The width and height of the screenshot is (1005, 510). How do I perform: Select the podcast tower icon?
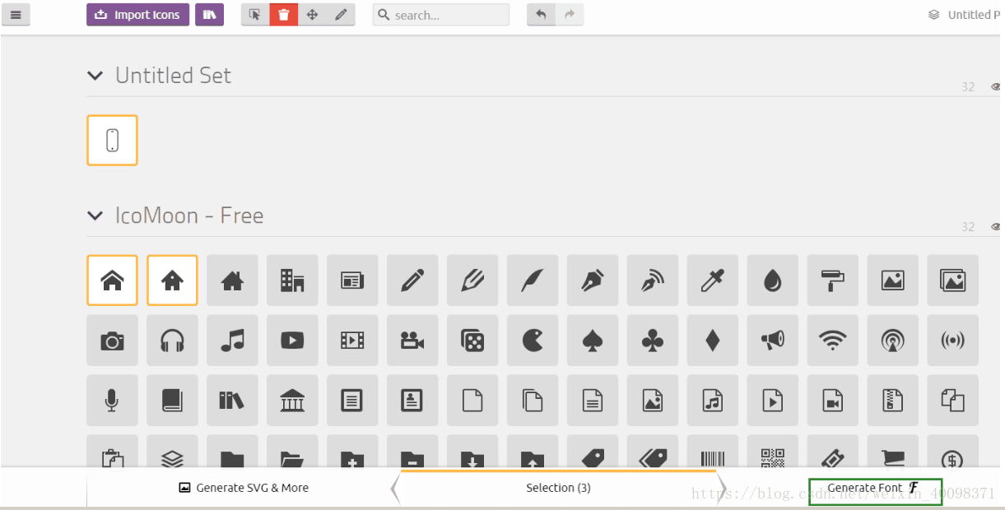point(893,341)
